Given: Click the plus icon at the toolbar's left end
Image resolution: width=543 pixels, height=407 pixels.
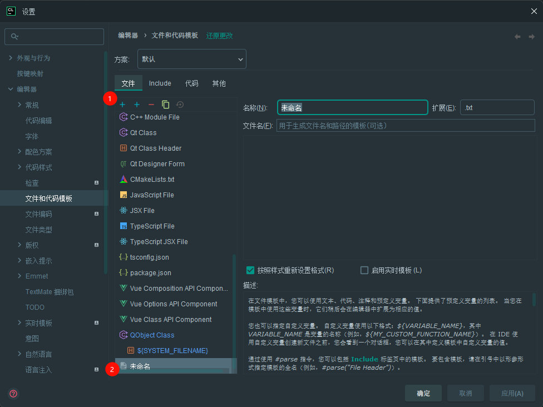Looking at the screenshot, I should point(122,105).
